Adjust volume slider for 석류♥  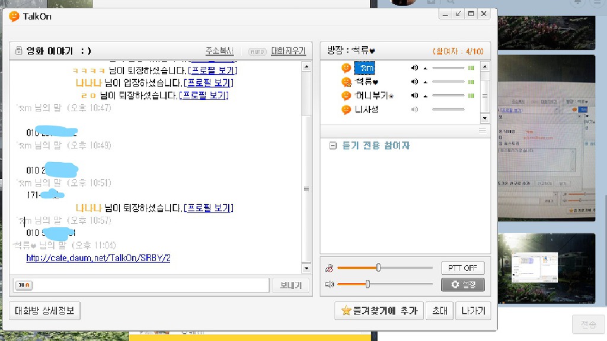point(448,82)
